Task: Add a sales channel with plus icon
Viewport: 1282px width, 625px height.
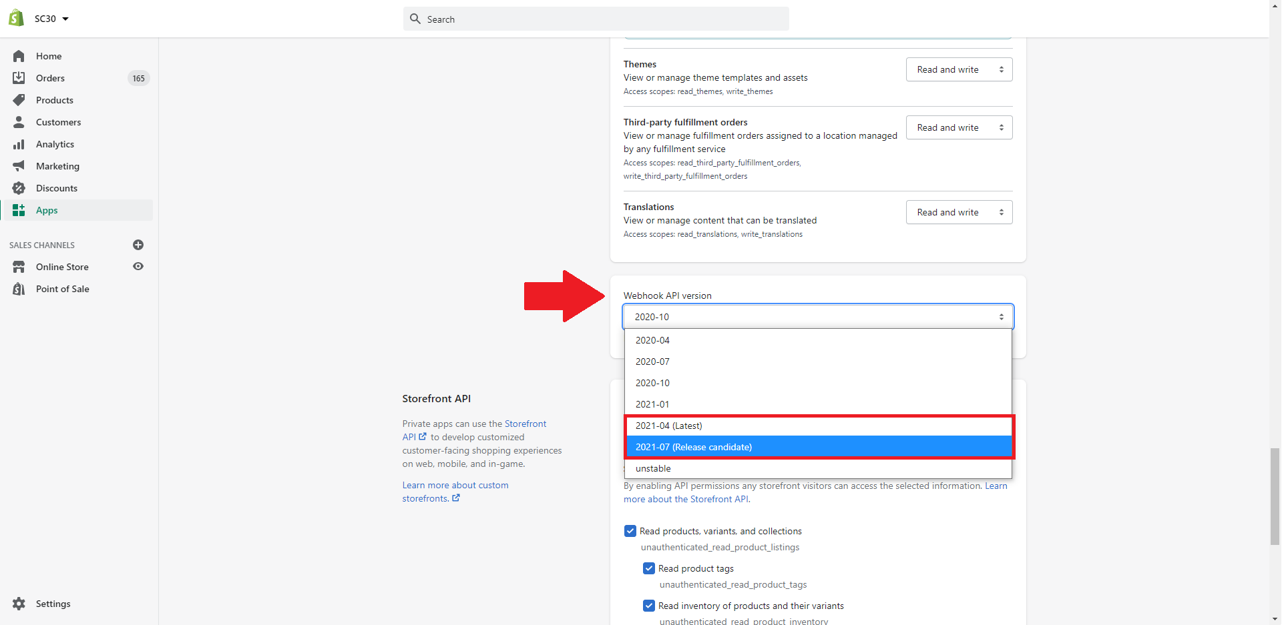Action: (138, 245)
